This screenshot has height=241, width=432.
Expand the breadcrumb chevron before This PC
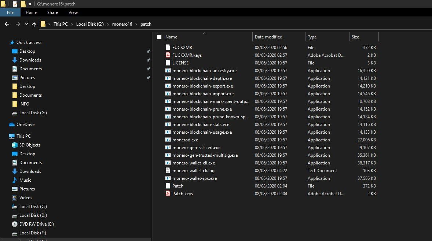click(49, 24)
